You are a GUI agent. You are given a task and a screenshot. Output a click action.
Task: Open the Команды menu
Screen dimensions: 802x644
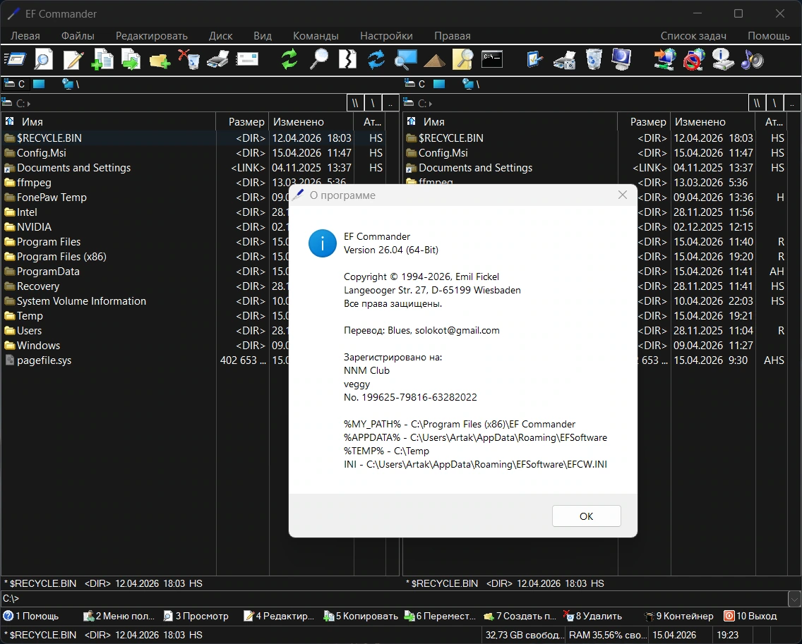316,36
